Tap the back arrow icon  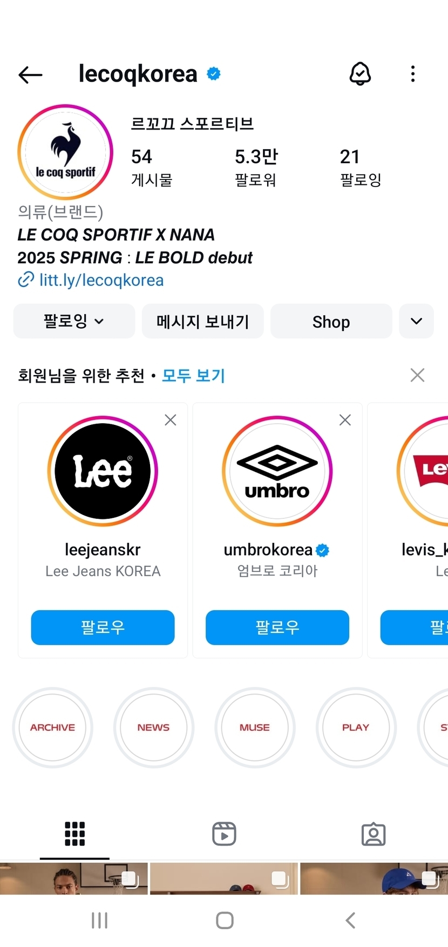click(x=30, y=75)
